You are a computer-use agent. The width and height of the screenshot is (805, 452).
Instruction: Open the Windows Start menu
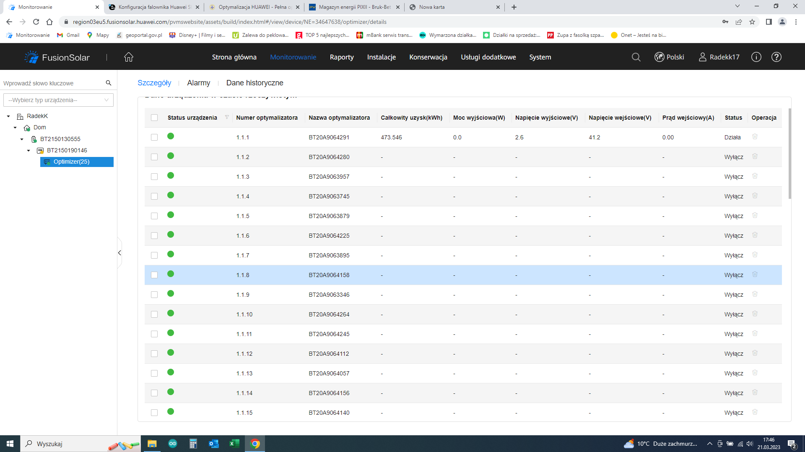click(10, 444)
